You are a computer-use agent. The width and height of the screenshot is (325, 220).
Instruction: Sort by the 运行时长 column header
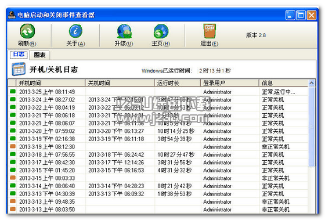point(177,83)
